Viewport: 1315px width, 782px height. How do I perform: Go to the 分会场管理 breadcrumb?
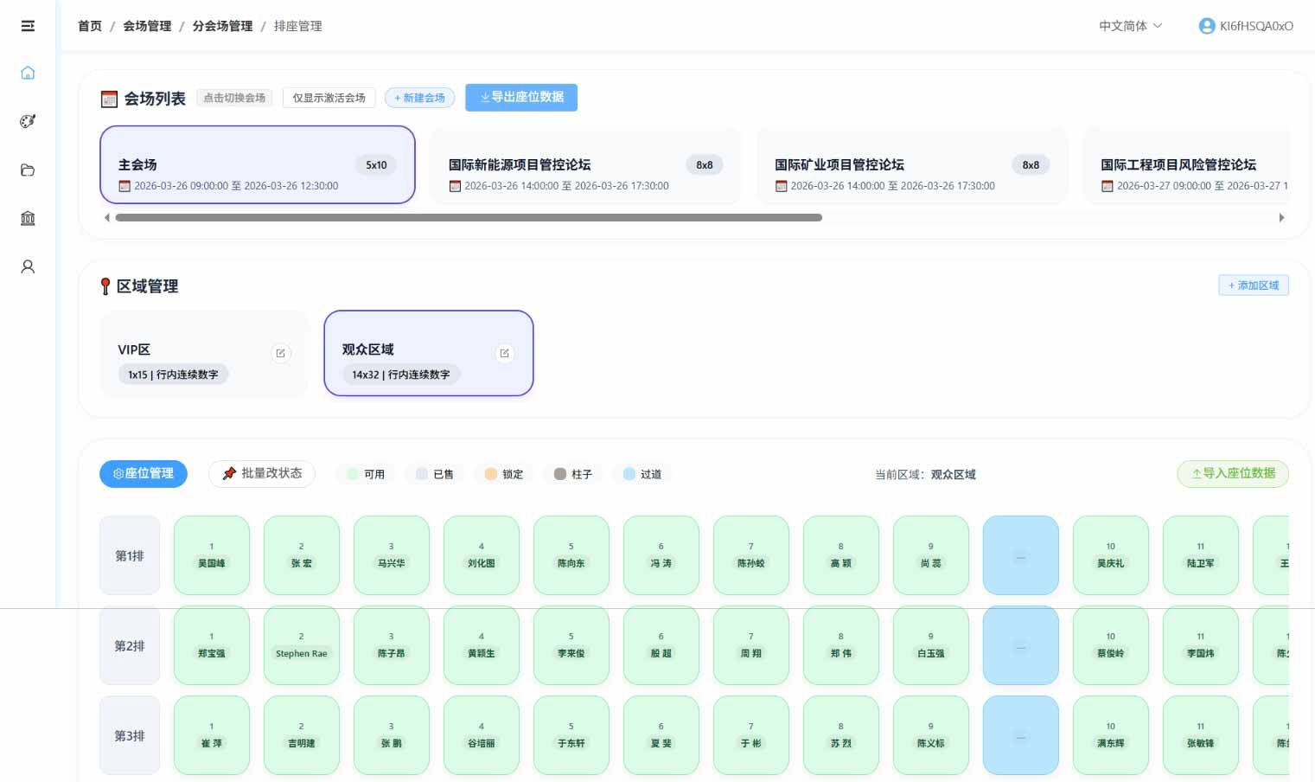pos(222,26)
